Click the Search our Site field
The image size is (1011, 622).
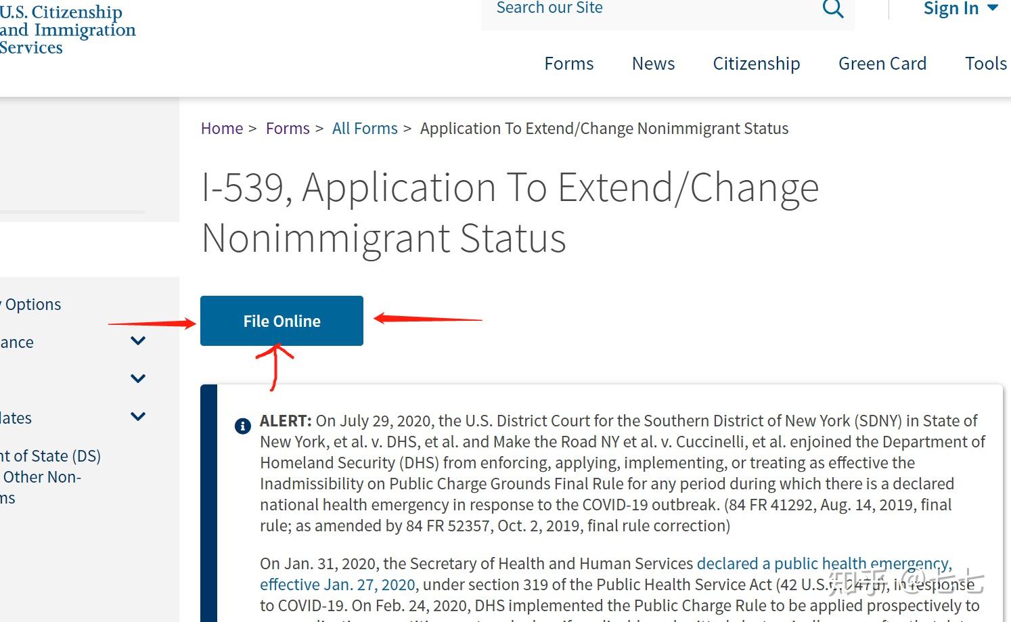[650, 9]
